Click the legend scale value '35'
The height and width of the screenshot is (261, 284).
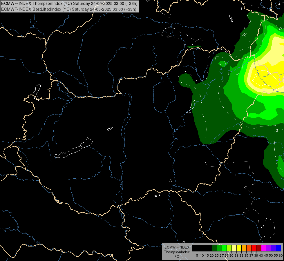point(246,255)
